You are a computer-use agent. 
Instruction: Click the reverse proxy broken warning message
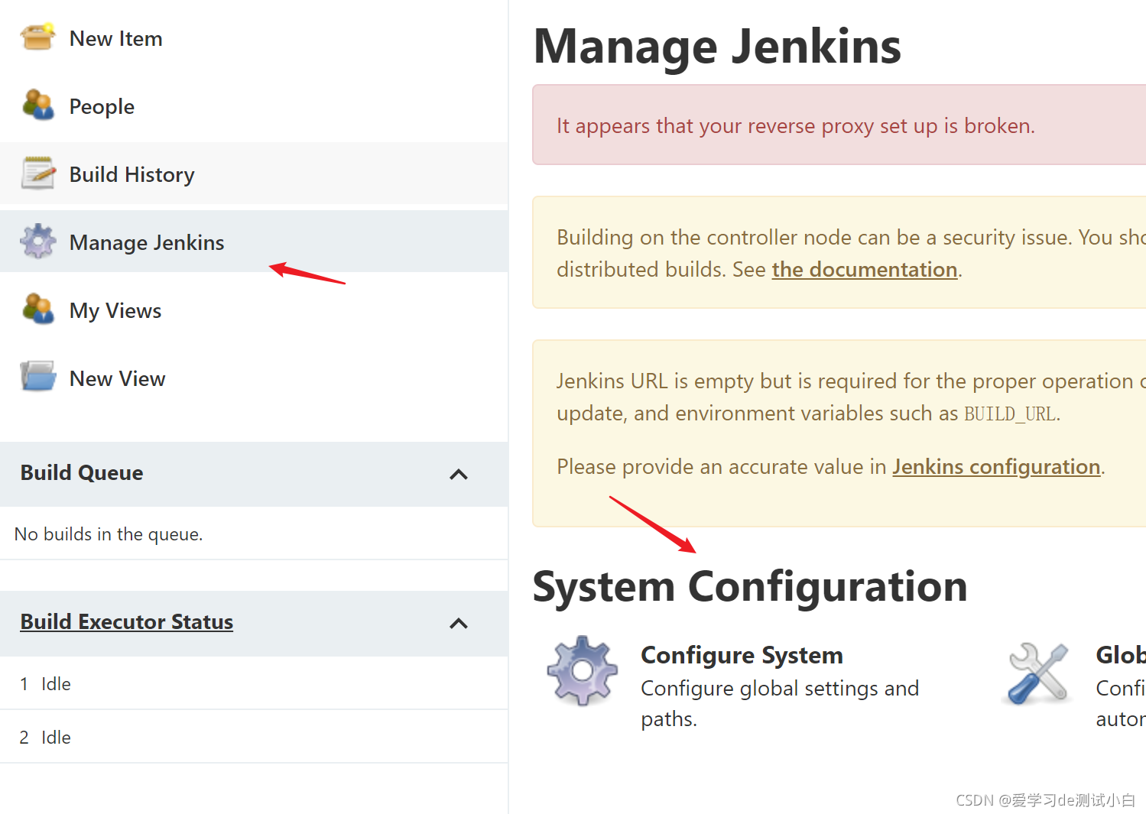(x=795, y=126)
